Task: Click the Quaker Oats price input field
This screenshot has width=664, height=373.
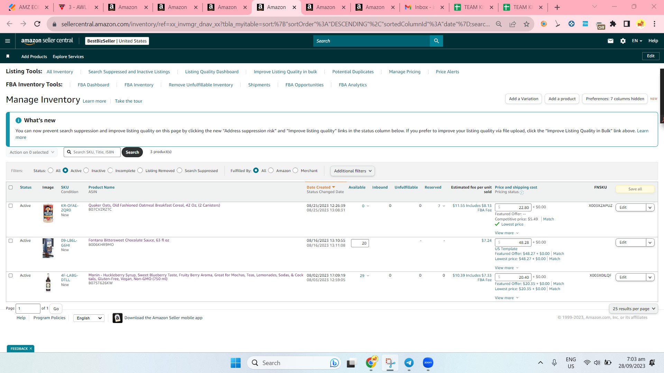Action: (513, 208)
